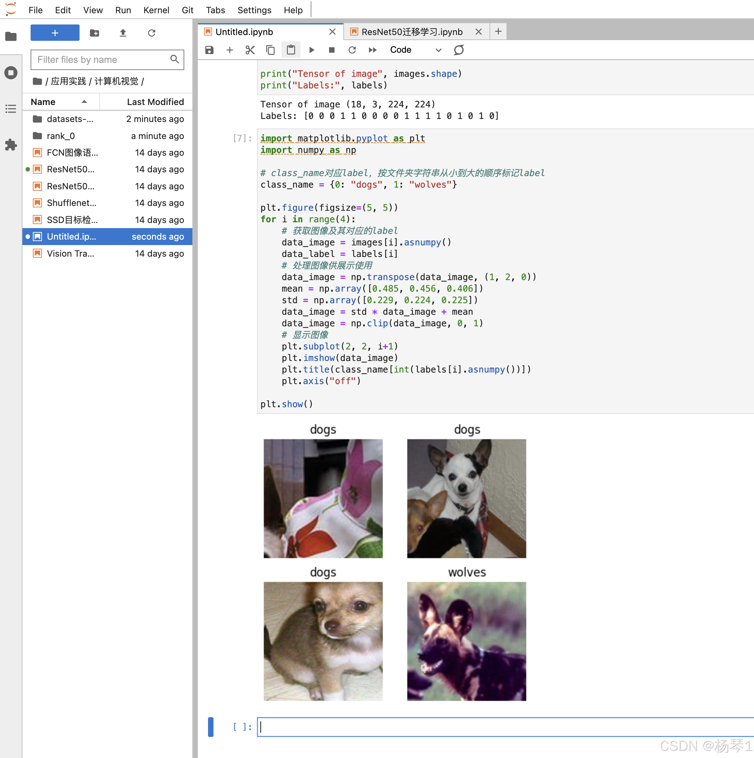
Task: Select the Vision Tra notebook file
Action: [107, 254]
